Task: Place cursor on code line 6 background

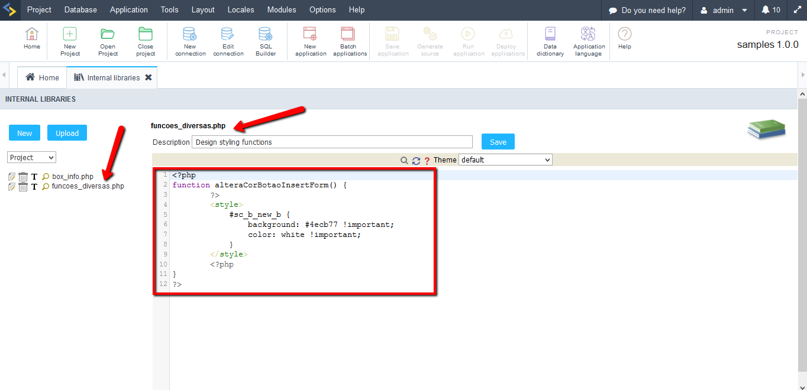Action: pos(321,225)
